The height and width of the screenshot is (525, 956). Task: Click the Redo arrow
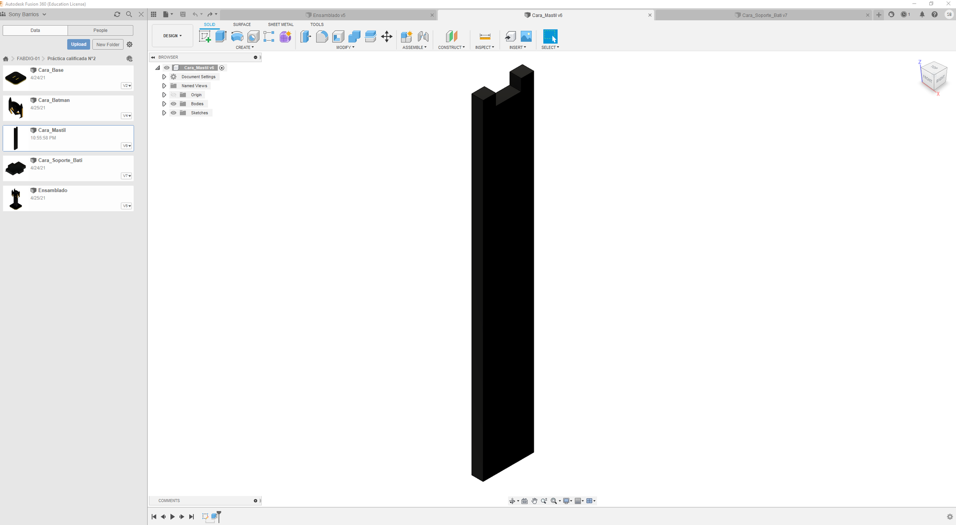click(210, 14)
